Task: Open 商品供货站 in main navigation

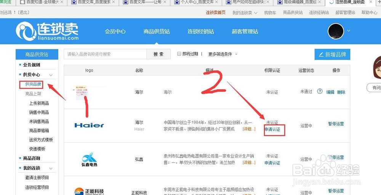Action: [157, 31]
